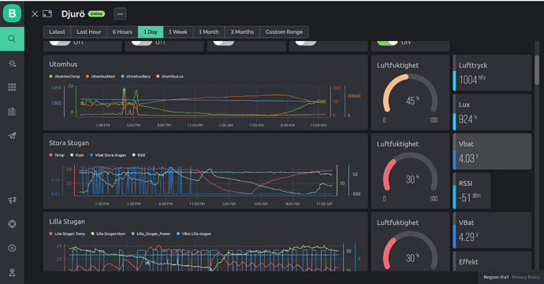Viewport: 544px width, 284px height.
Task: Toggle RSSI series in Stora Stugan legend
Action: point(139,155)
